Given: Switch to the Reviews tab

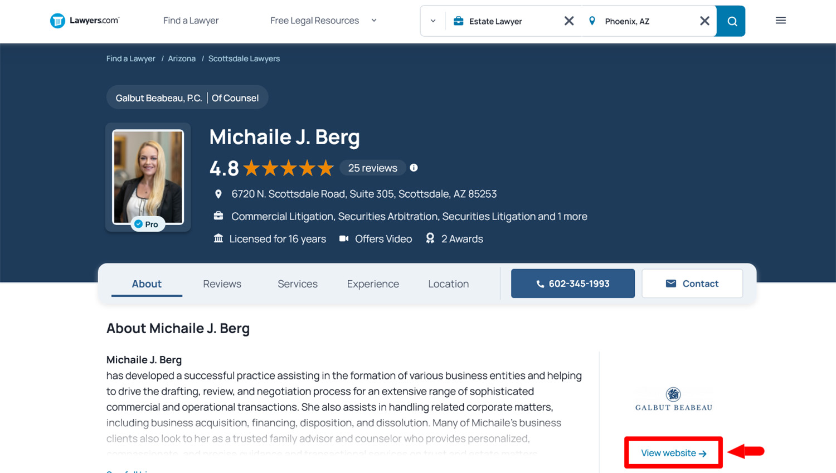Looking at the screenshot, I should pyautogui.click(x=222, y=284).
